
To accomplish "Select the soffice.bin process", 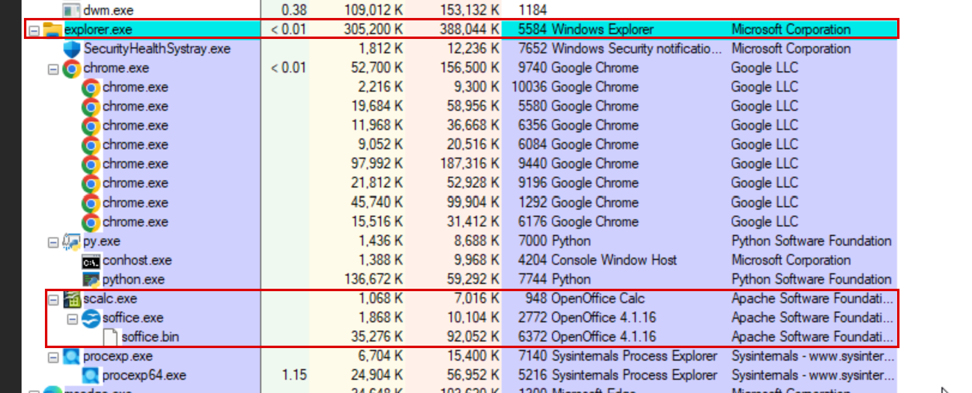I will click(150, 337).
